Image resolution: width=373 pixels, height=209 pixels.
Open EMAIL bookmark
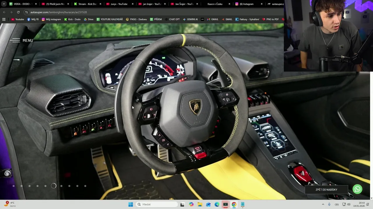click(227, 19)
